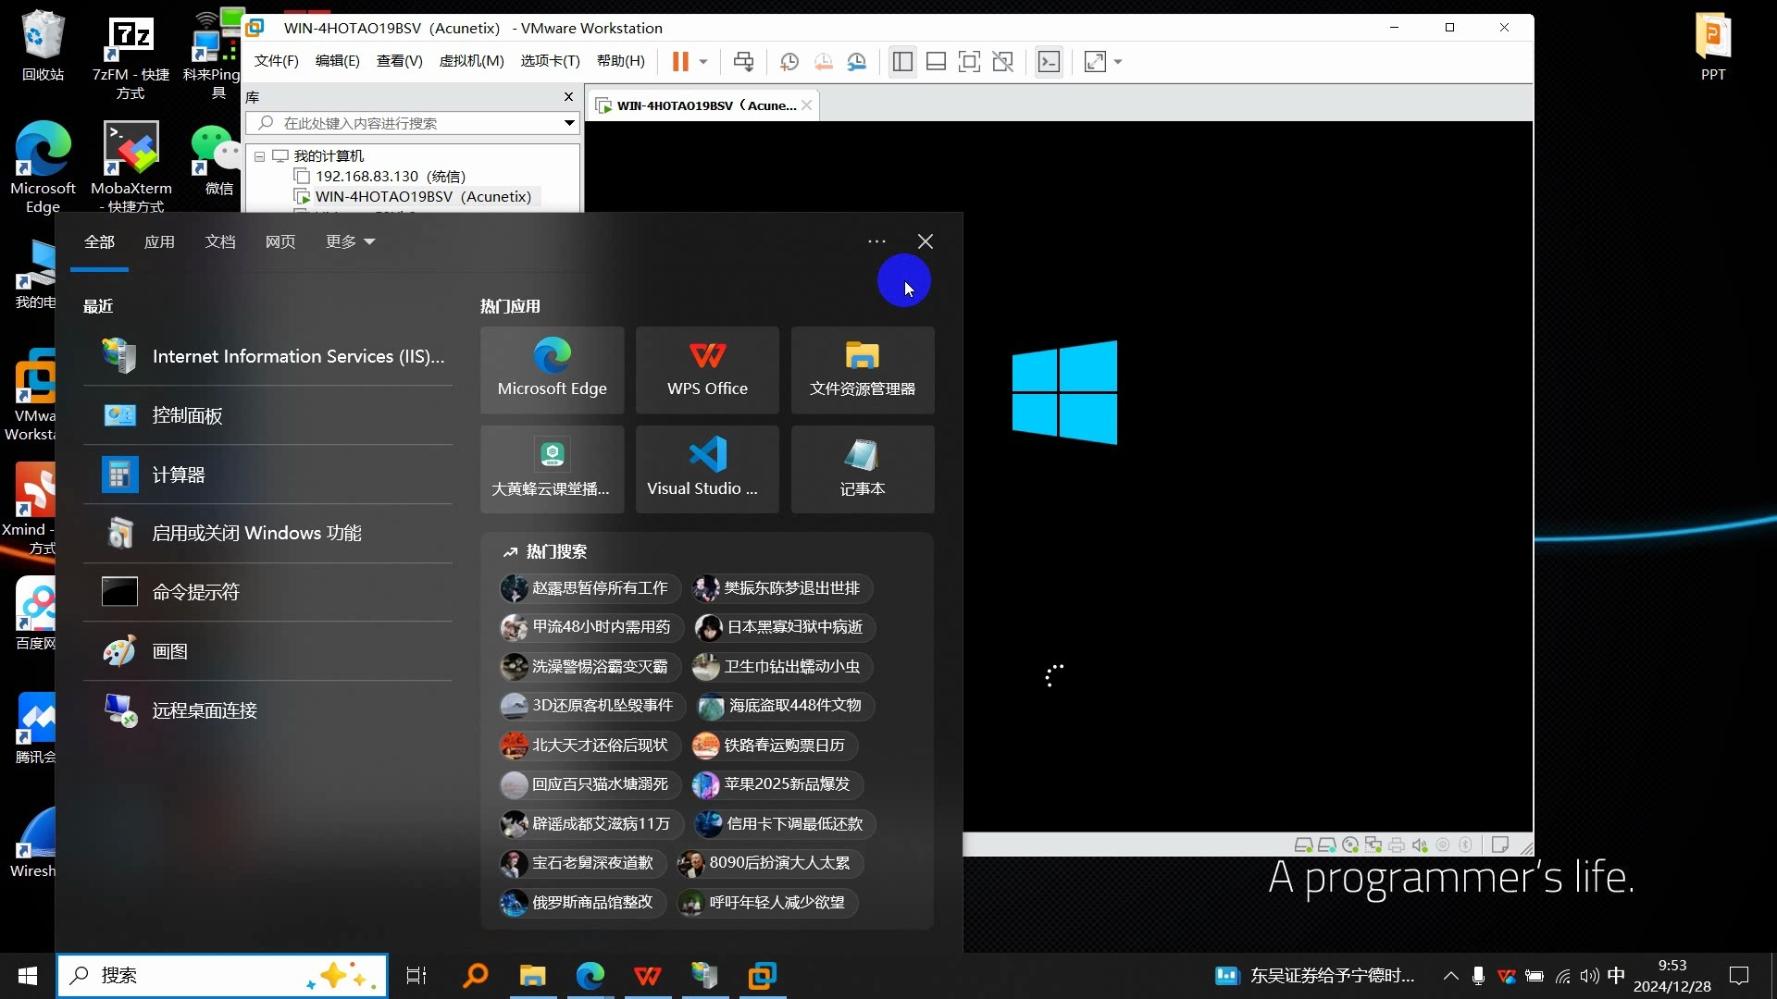The width and height of the screenshot is (1777, 999).
Task: Click trending search 苹果2025新品爆发
Action: click(x=777, y=784)
